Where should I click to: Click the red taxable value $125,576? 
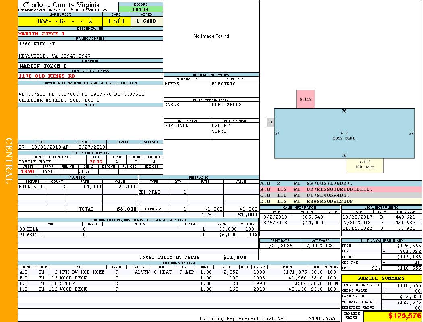[x=404, y=316]
